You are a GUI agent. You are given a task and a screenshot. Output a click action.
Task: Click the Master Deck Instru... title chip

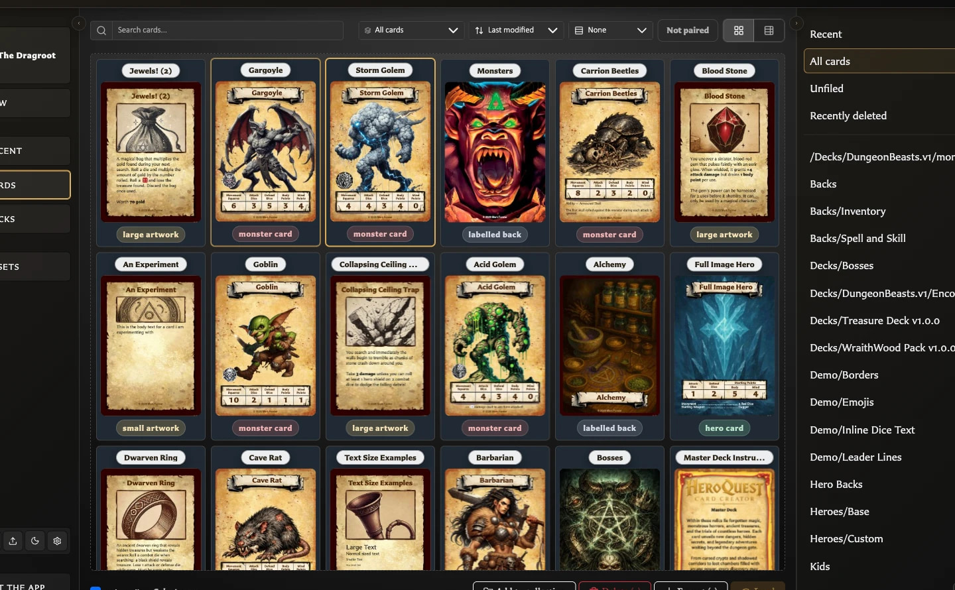[x=724, y=457]
